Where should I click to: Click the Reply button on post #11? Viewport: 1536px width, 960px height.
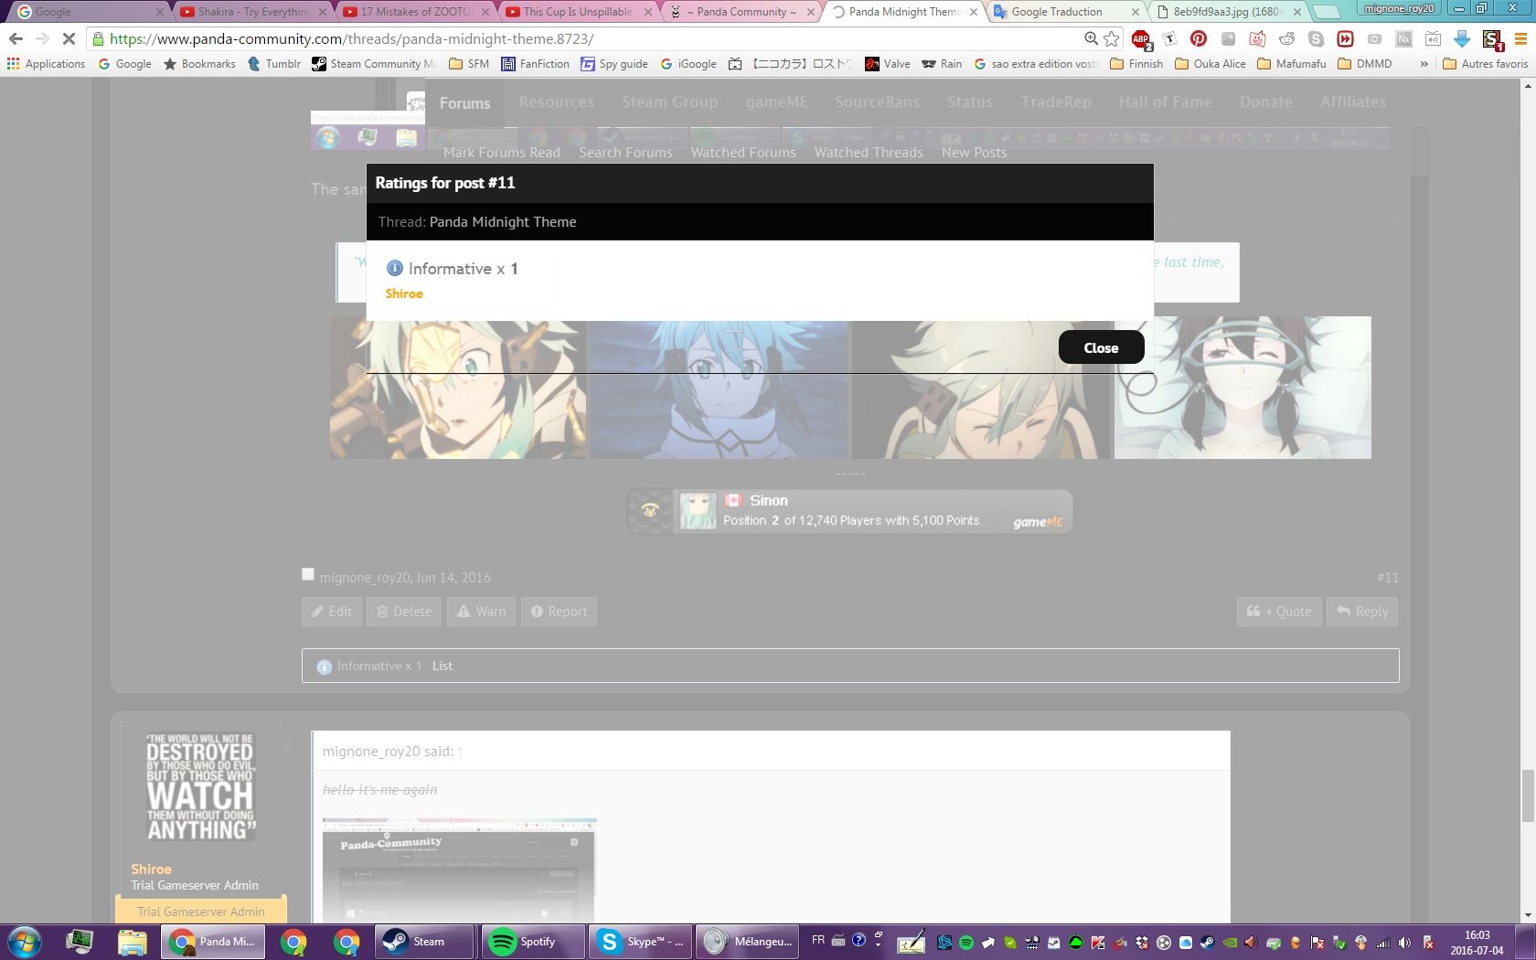(1362, 612)
